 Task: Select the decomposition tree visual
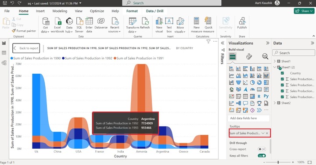pos(238,104)
